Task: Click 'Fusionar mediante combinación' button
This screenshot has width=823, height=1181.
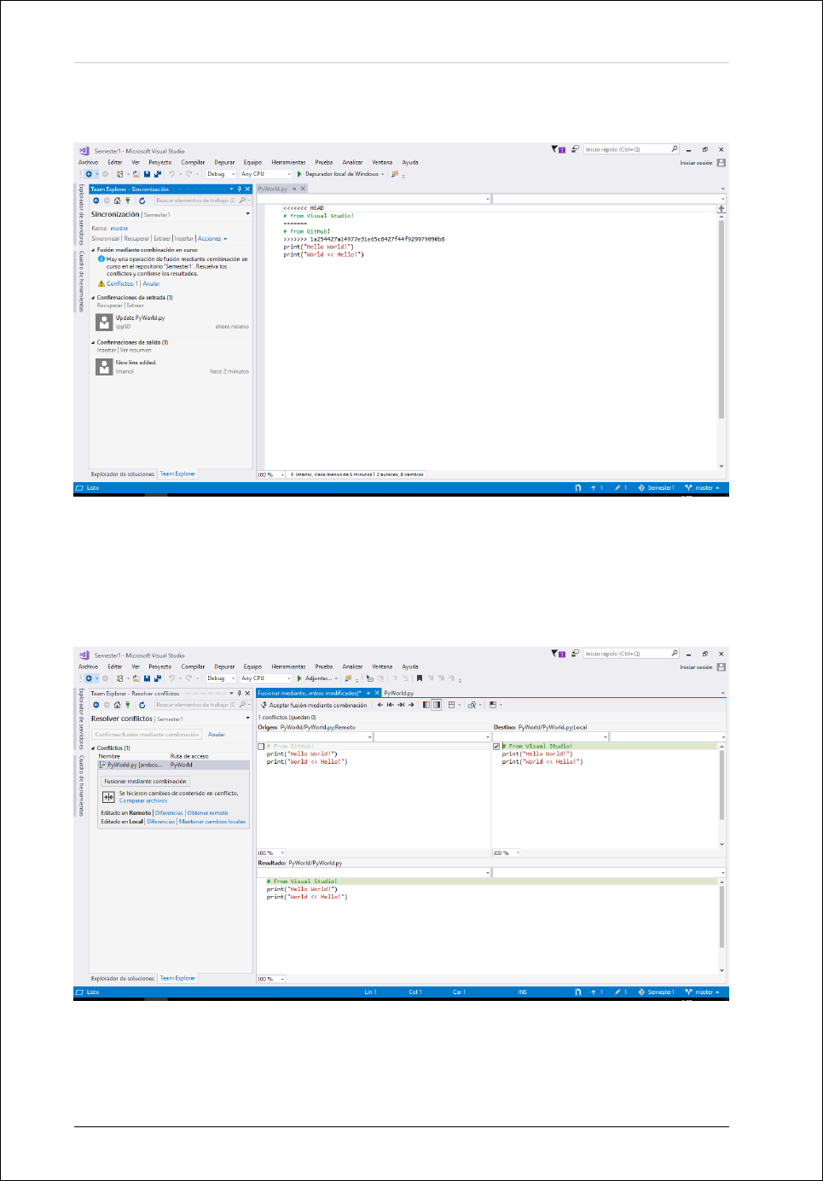Action: point(145,782)
